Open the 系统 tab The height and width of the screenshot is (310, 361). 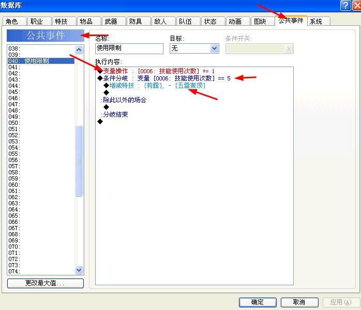coord(319,21)
